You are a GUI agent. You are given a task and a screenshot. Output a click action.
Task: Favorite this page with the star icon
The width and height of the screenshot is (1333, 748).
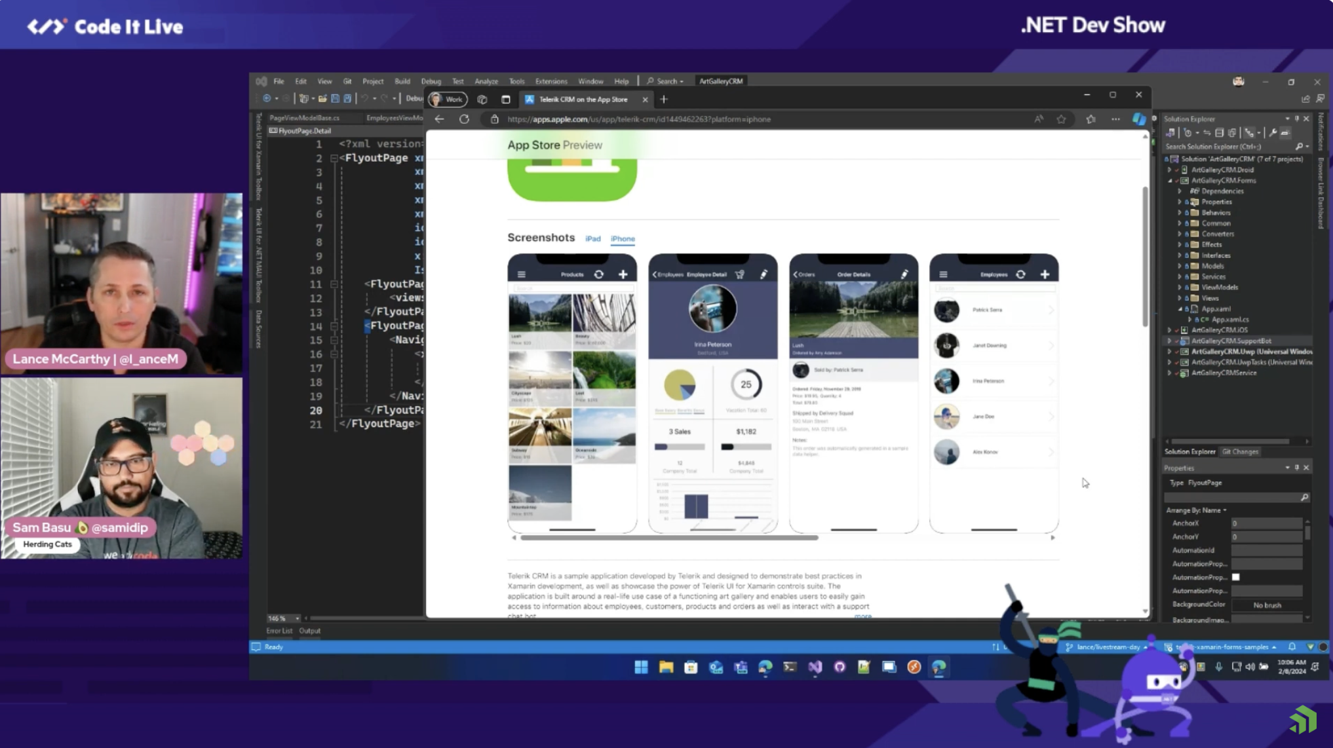tap(1061, 119)
